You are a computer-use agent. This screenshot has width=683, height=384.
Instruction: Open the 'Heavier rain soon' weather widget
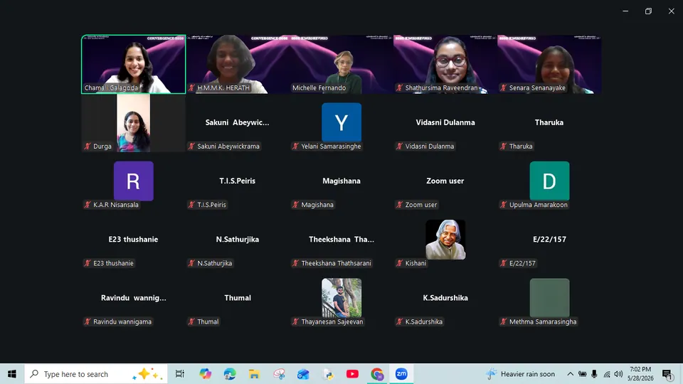[x=521, y=374]
